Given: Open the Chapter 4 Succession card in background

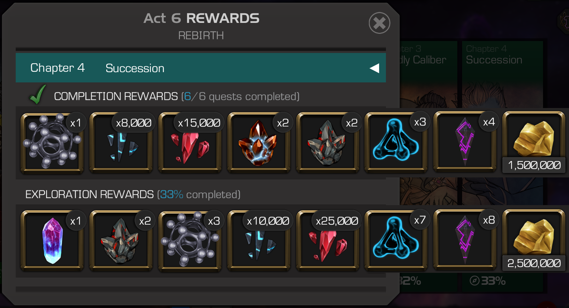Looking at the screenshot, I should (502, 166).
